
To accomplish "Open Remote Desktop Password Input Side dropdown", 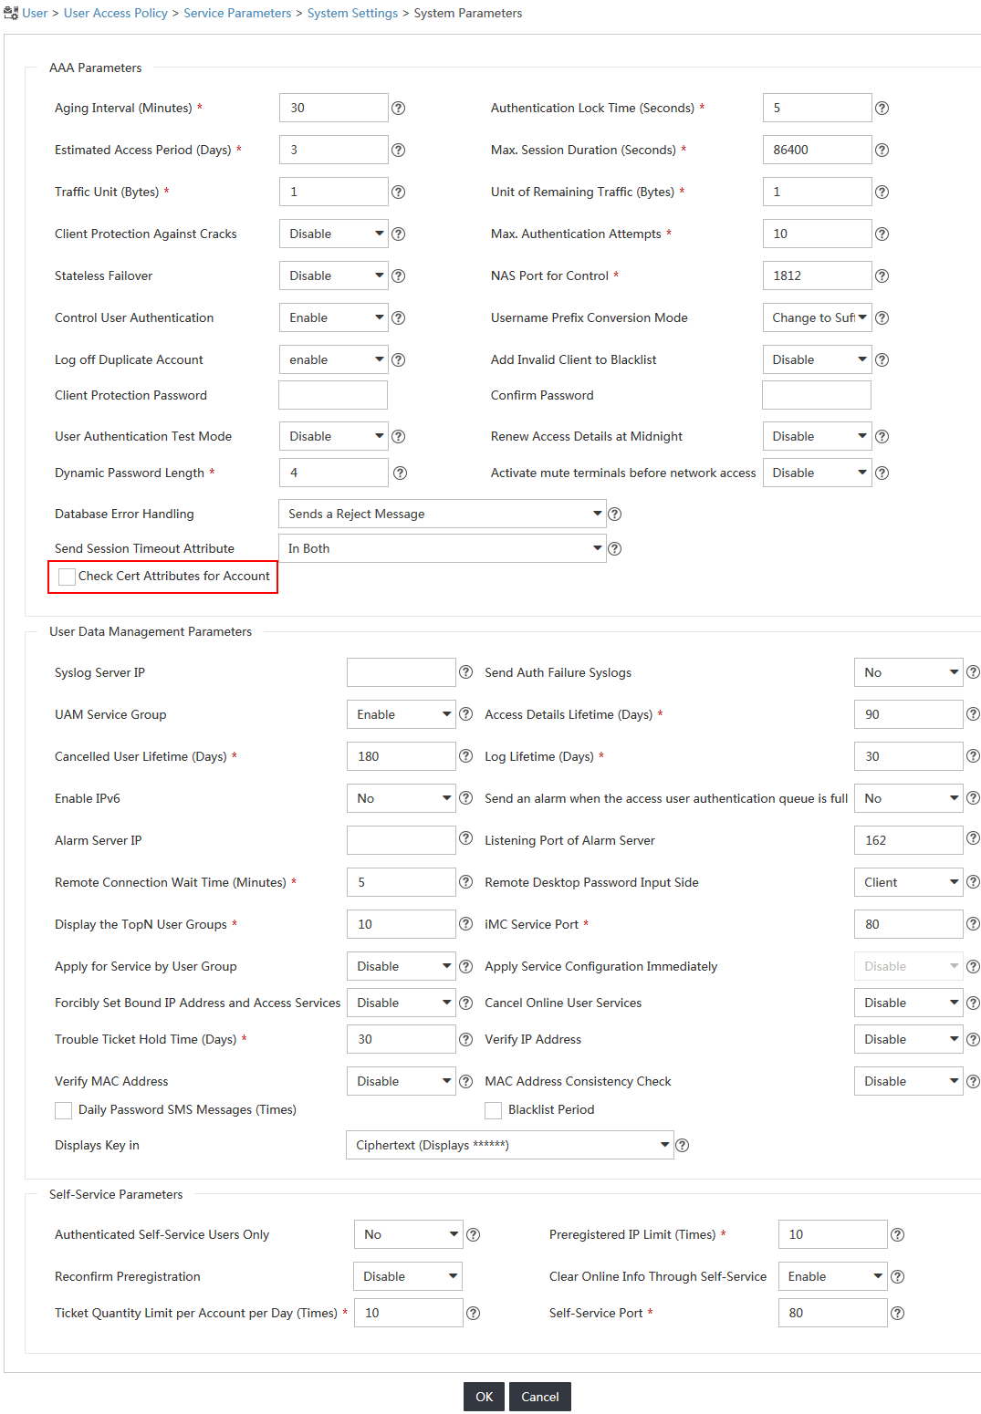I will [908, 882].
